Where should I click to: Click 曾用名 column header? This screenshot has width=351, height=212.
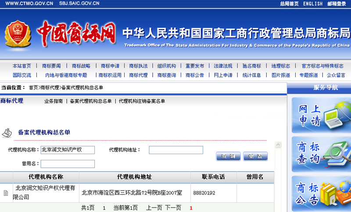(x=255, y=177)
